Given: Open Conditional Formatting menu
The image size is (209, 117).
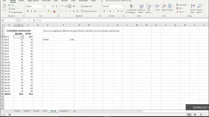Looking at the screenshot, I should point(131,8).
